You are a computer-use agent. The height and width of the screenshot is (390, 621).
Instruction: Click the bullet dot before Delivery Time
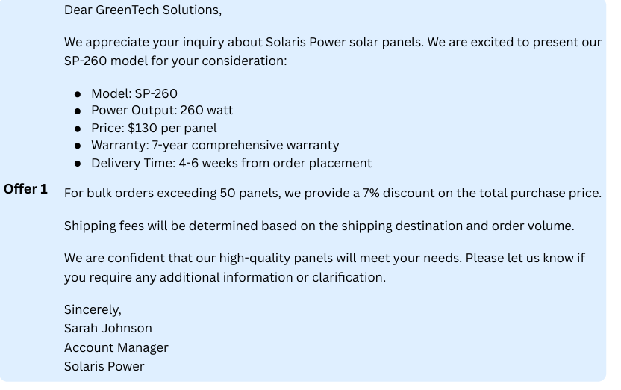point(78,164)
